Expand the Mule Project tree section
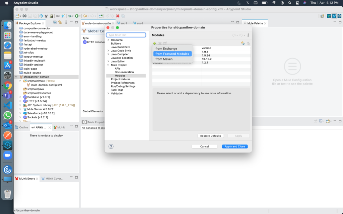 coord(108,65)
